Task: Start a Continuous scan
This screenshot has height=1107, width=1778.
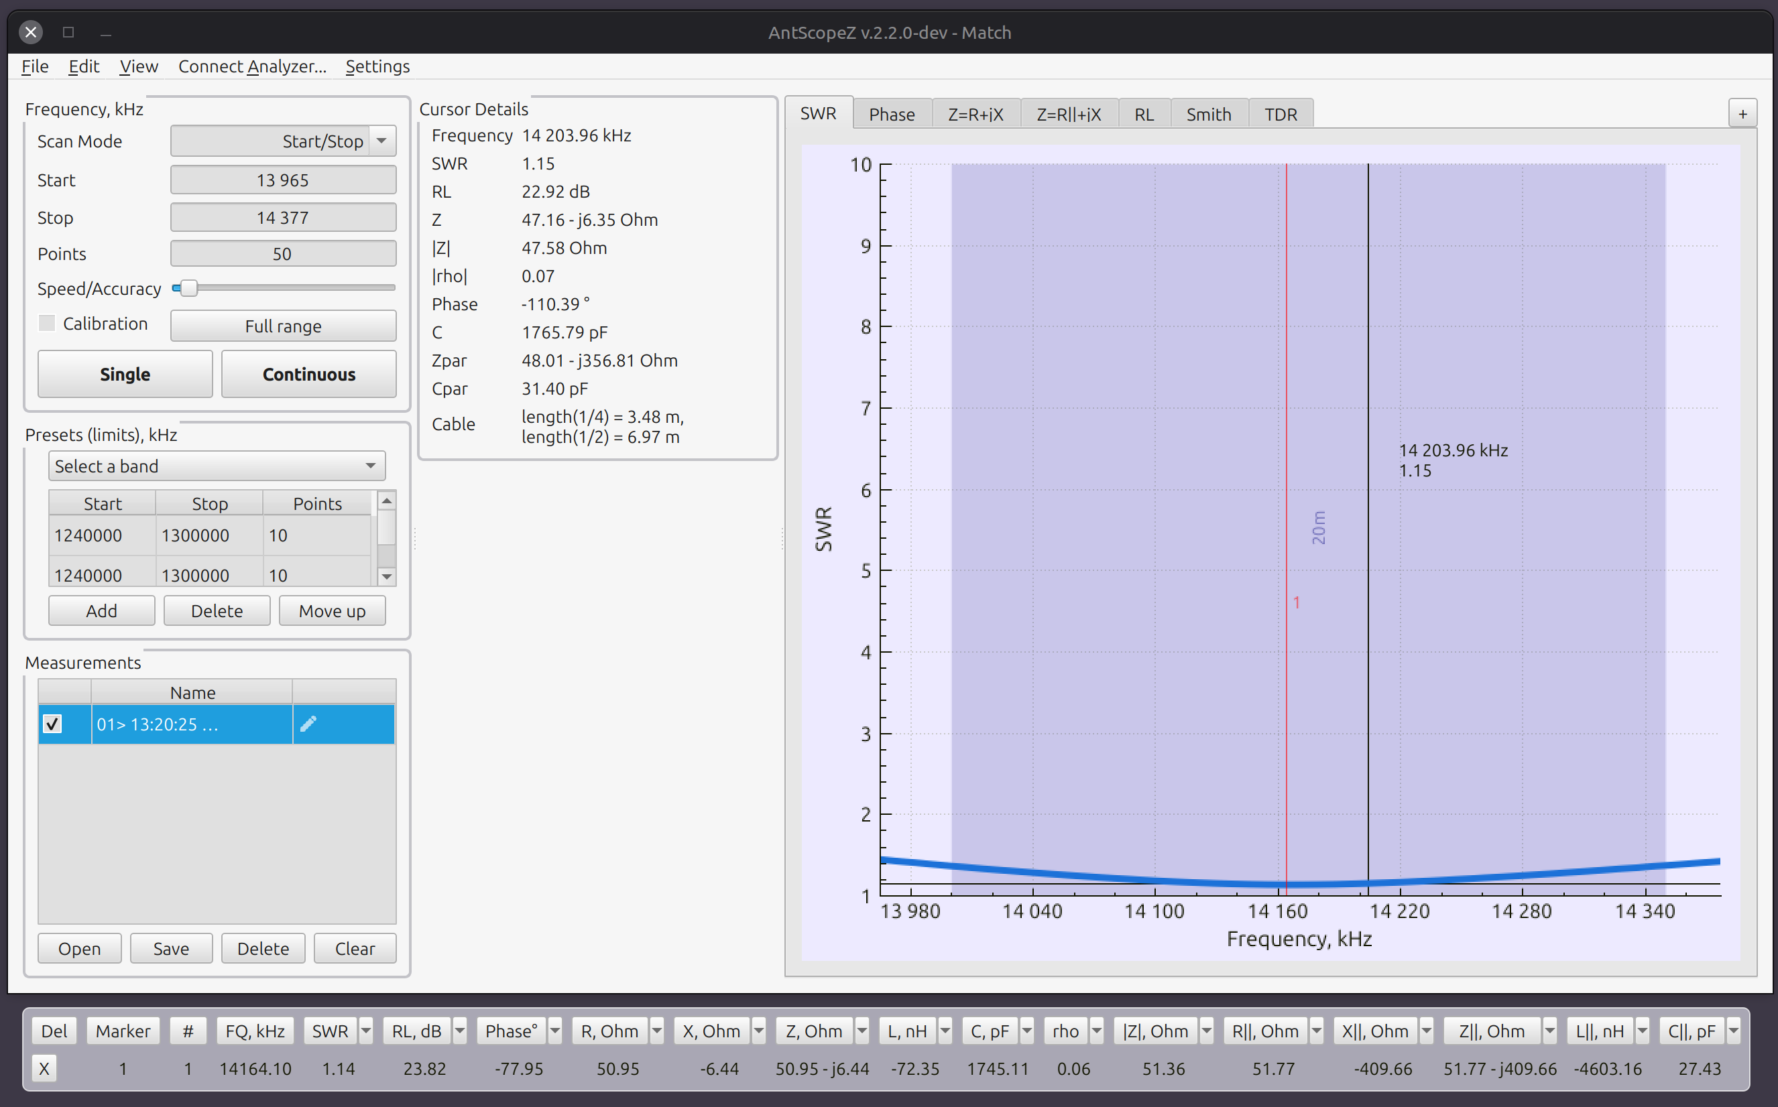Action: pos(309,374)
